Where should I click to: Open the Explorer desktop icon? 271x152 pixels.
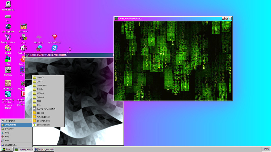click(23, 28)
